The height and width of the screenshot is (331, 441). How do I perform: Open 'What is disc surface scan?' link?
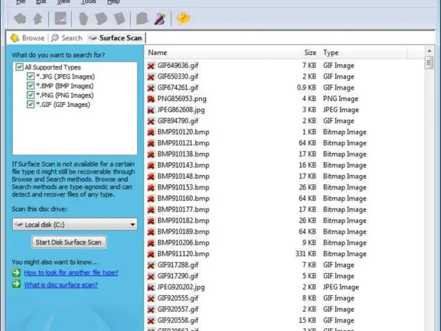61,285
